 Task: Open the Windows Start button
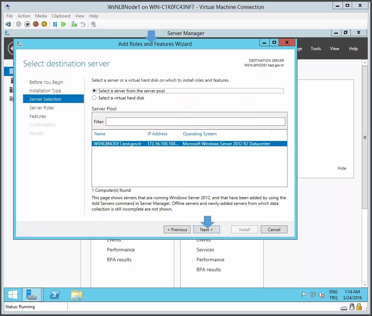(x=13, y=295)
